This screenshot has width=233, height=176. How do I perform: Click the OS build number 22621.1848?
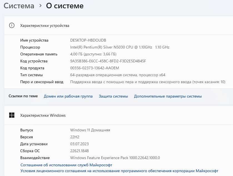(79, 151)
